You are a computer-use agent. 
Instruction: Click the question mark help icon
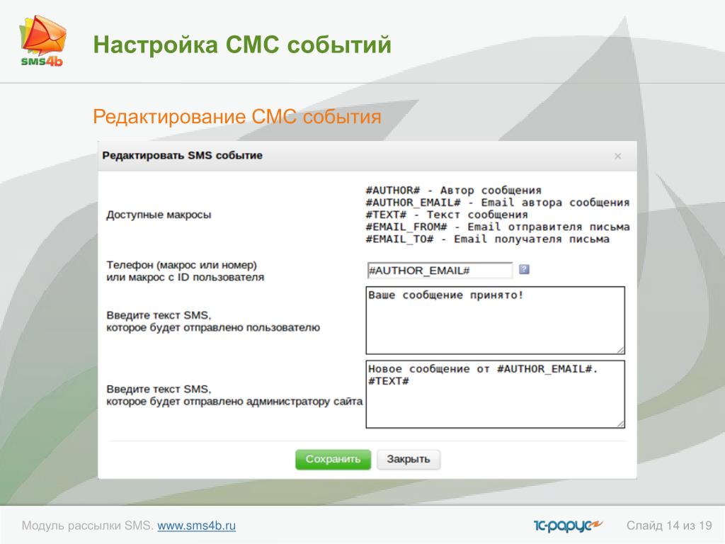pos(524,269)
